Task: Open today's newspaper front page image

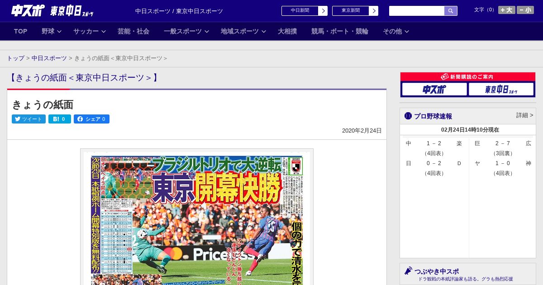Action: pos(197,217)
